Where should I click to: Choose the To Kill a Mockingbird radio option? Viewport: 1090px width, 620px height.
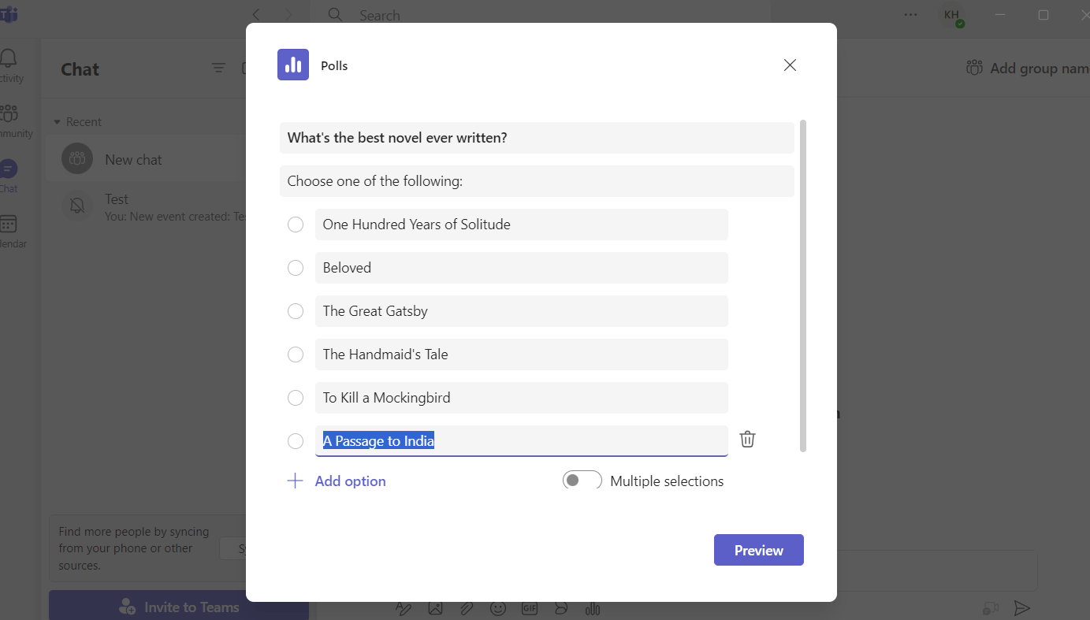pyautogui.click(x=296, y=398)
